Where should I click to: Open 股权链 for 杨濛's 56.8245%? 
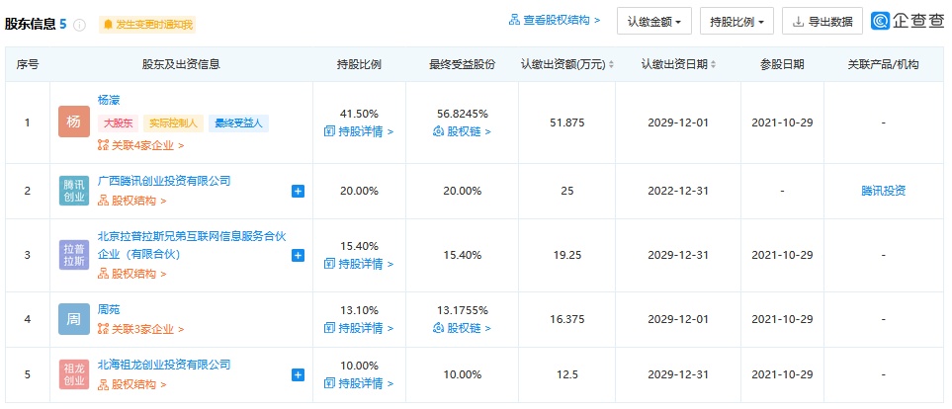point(462,131)
